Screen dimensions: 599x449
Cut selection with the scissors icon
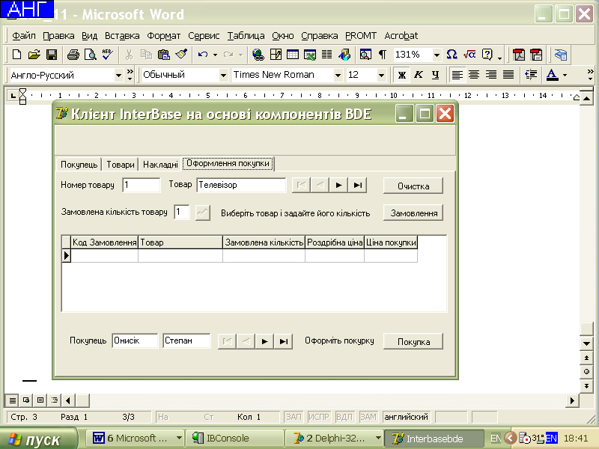click(x=129, y=55)
